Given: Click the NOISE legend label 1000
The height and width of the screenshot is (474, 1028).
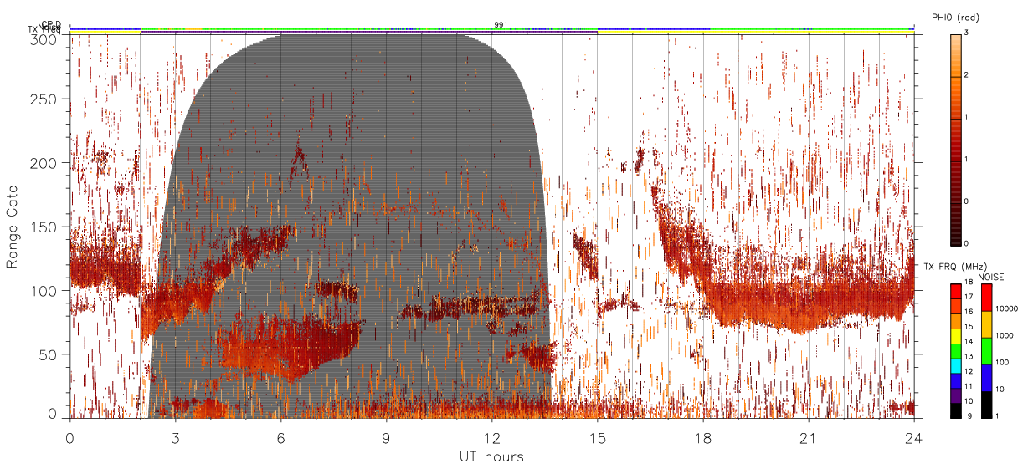Looking at the screenshot, I should coord(1006,335).
